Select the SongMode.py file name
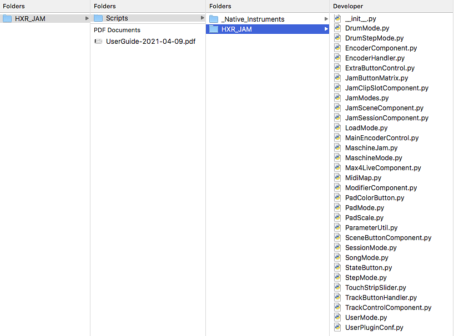 (366, 258)
